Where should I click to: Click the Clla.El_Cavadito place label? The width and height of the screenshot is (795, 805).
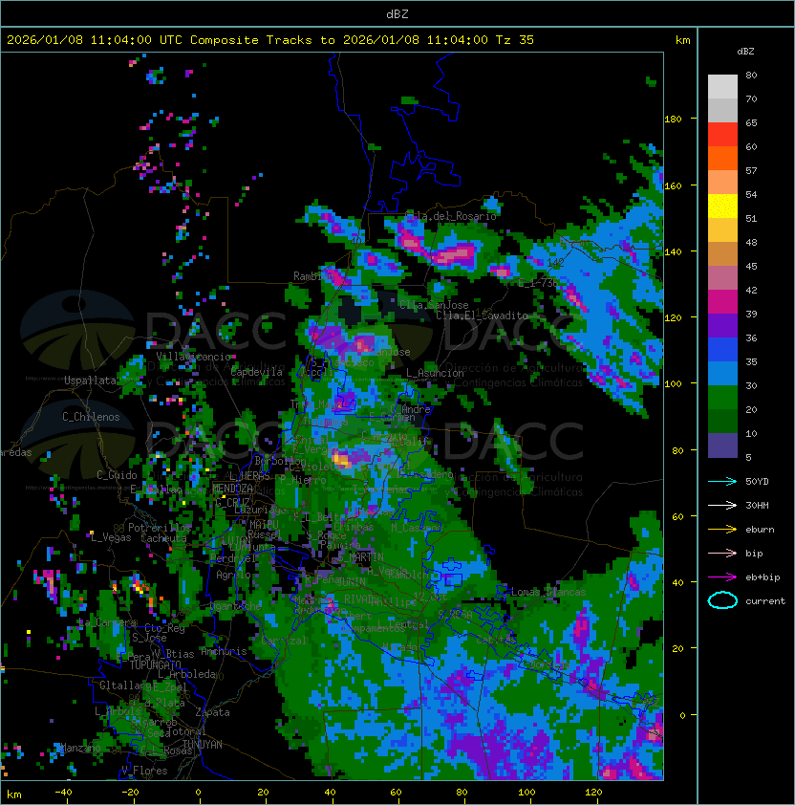pyautogui.click(x=482, y=315)
